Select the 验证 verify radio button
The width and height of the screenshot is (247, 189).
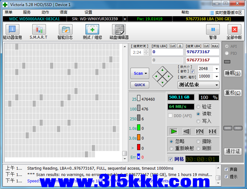click(x=198, y=107)
